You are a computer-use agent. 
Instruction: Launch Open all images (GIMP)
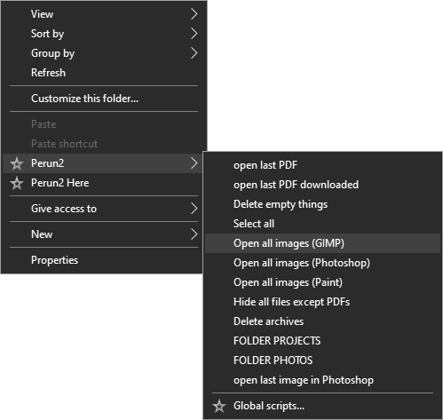(322, 243)
